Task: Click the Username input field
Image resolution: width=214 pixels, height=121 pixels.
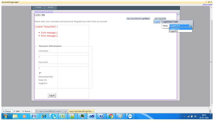Action: [63, 54]
